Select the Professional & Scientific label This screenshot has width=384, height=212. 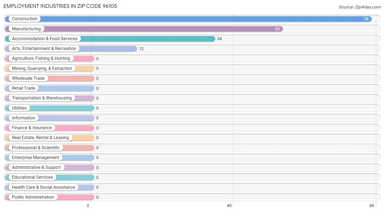[x=36, y=148]
